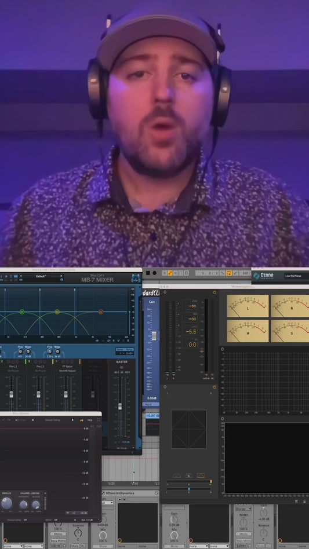Click the StandardCLIP Gain slider handle
The width and height of the screenshot is (309, 549).
[x=154, y=336]
